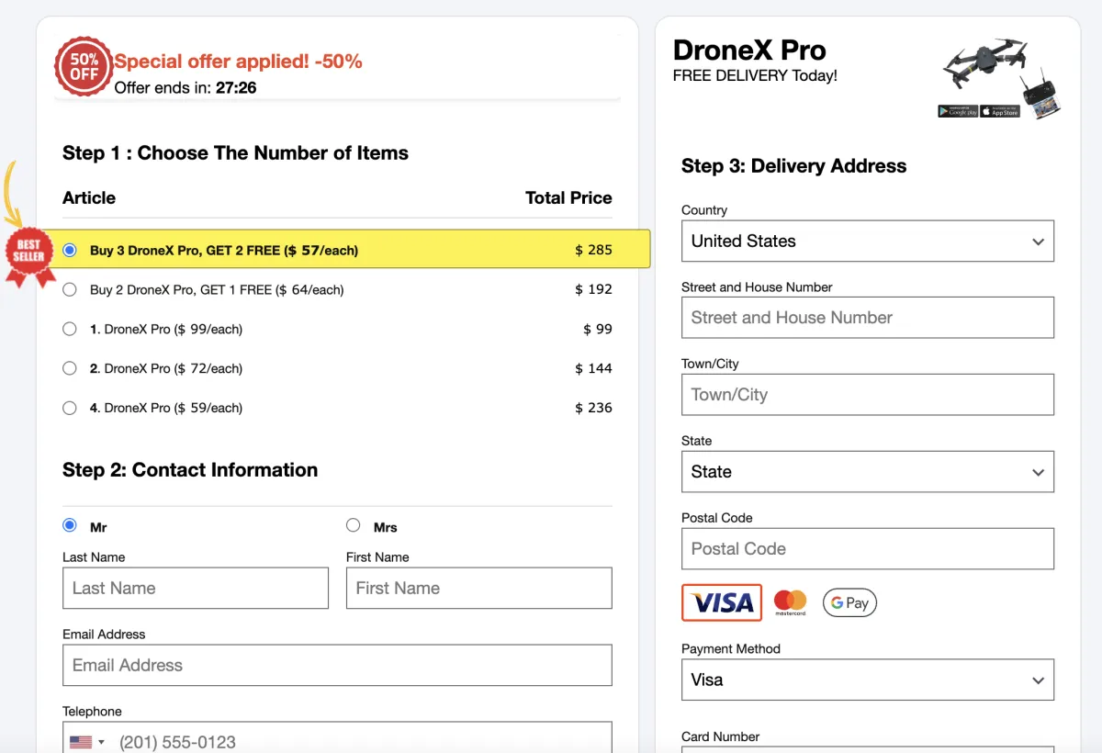Click the Street and House Number field
Screen dimensions: 1102x753
(x=868, y=318)
